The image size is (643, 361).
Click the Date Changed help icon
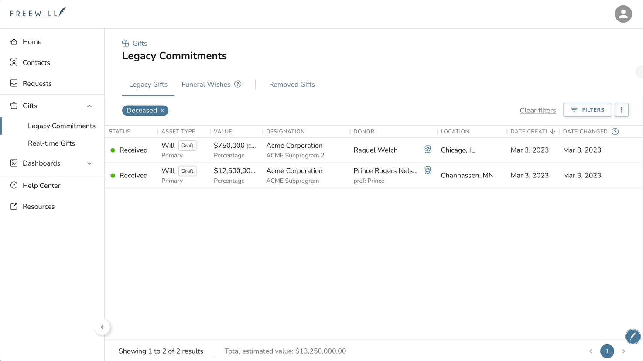click(x=615, y=131)
